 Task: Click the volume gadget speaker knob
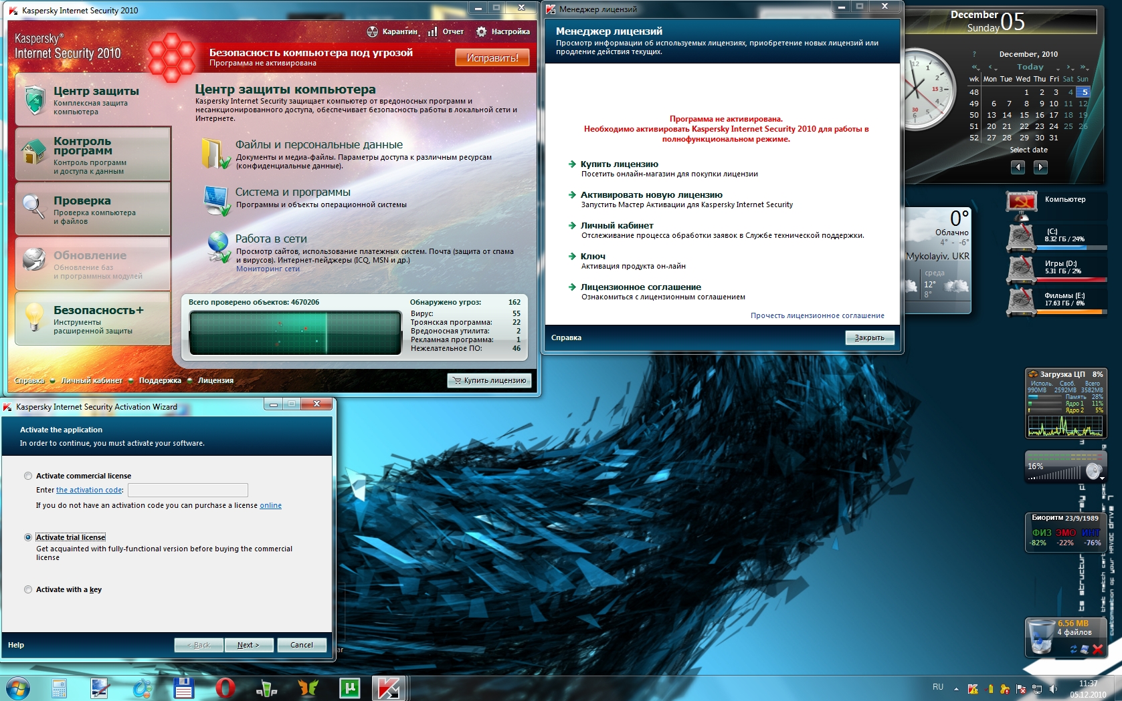[x=1094, y=471]
